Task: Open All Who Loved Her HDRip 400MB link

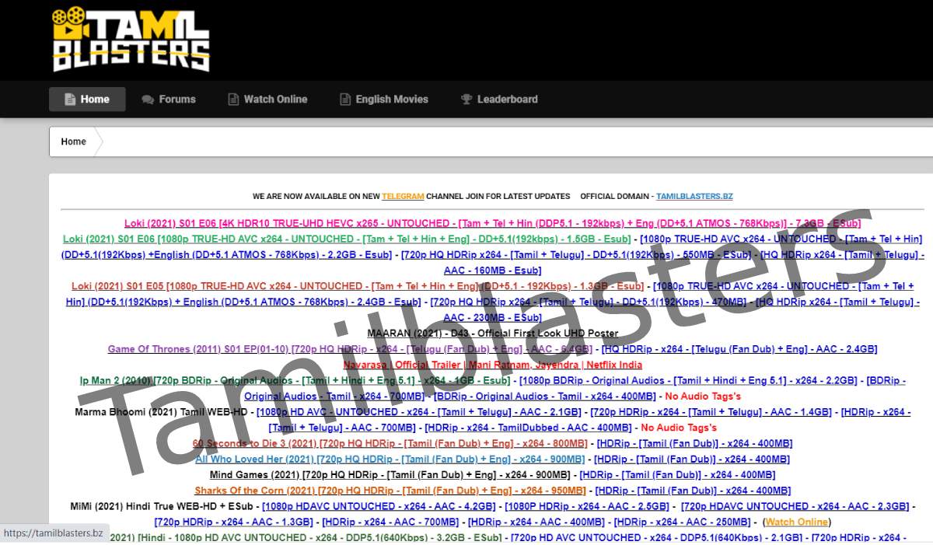Action: pos(691,459)
